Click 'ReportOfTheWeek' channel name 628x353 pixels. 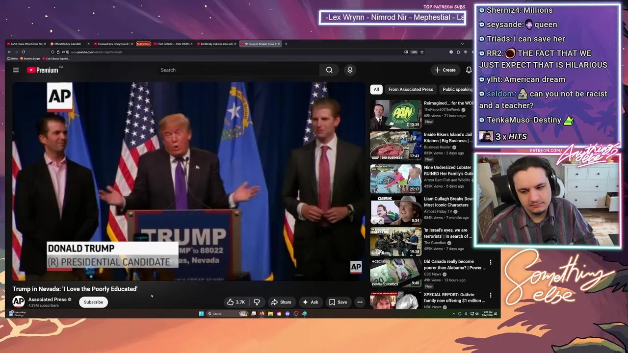(442, 110)
